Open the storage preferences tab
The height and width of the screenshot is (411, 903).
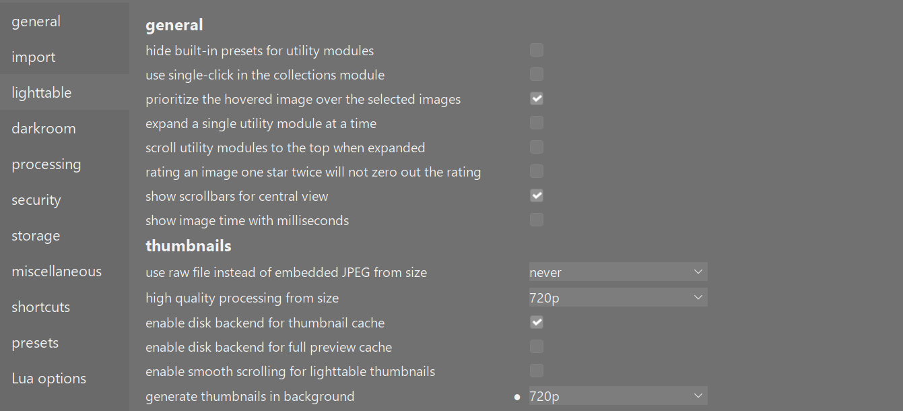tap(36, 236)
